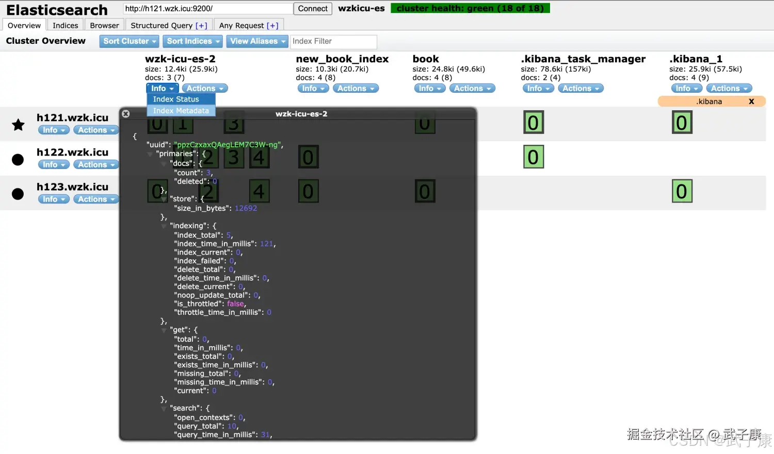
Task: Select the node circle icon beside h122.wzk.icu
Action: coord(18,159)
